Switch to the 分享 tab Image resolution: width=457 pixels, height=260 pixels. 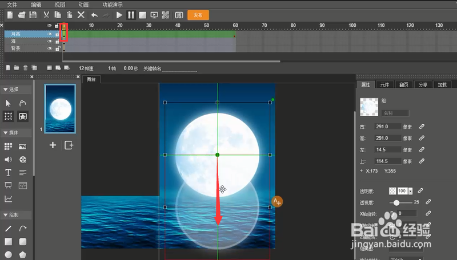(x=423, y=84)
